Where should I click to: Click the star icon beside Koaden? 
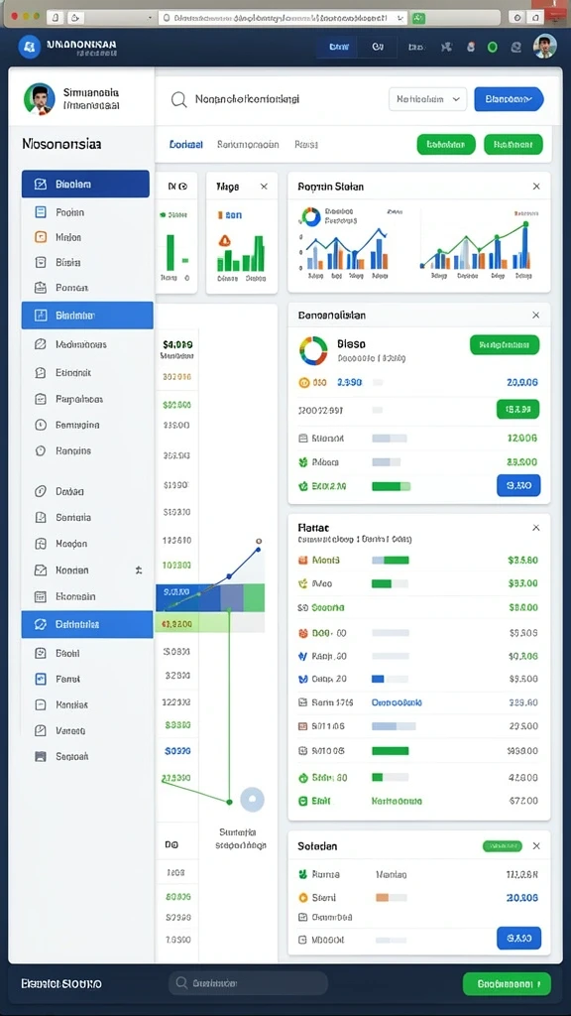138,571
